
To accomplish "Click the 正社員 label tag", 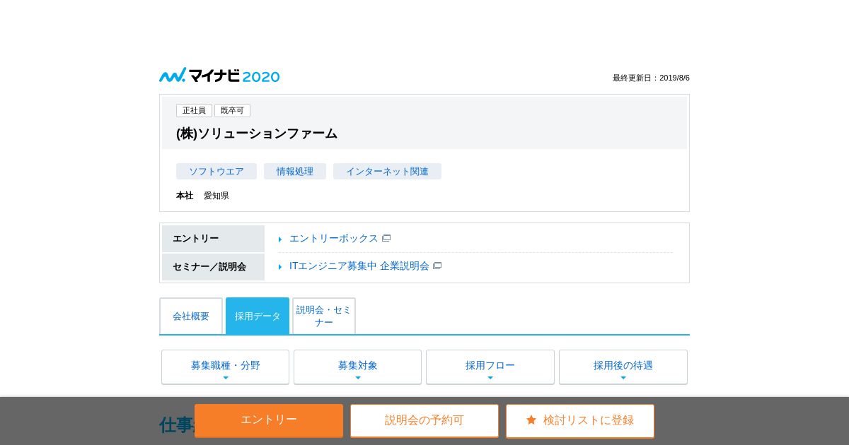I will tap(194, 111).
